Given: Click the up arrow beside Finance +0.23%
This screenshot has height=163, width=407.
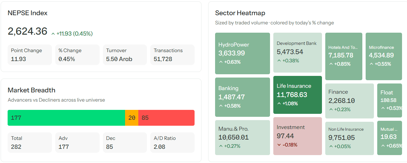Looking at the screenshot, I should [331, 110].
